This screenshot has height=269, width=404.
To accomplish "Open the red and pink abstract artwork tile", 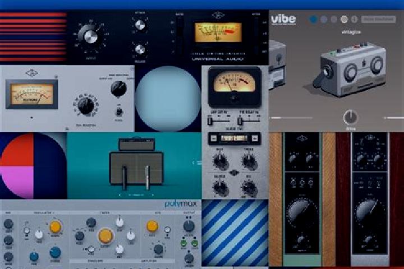I will (34, 166).
